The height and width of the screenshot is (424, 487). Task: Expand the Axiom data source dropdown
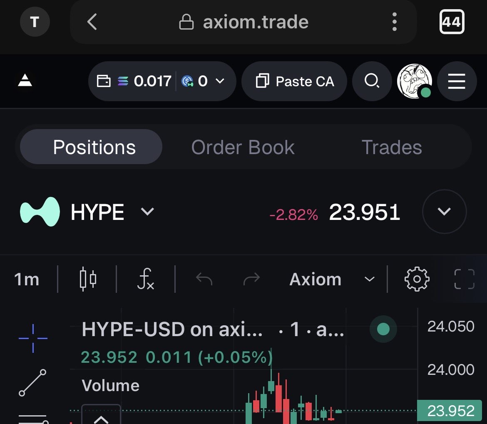pyautogui.click(x=369, y=279)
